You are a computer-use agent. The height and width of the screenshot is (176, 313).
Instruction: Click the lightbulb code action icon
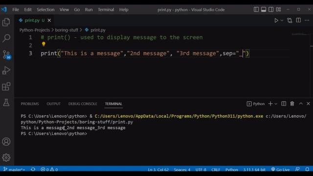click(44, 44)
